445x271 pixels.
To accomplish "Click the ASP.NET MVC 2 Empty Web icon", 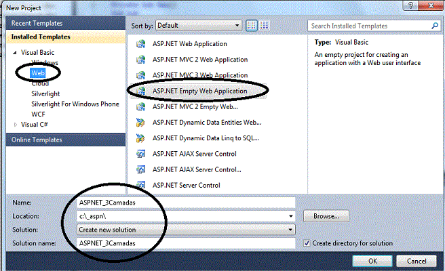I will coord(141,106).
